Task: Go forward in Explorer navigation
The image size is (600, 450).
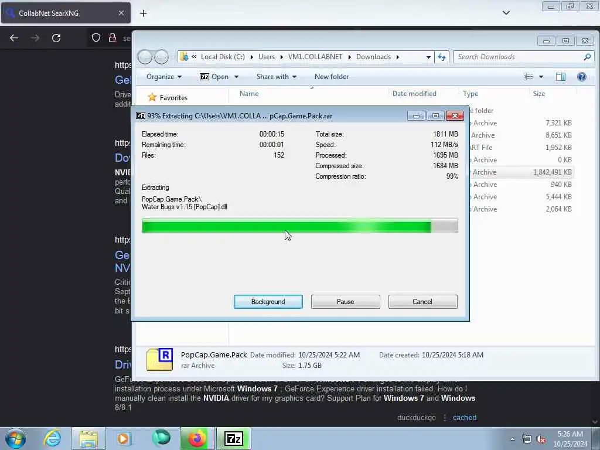Action: click(161, 57)
